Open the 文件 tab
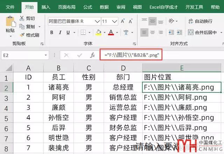 pos(10,7)
